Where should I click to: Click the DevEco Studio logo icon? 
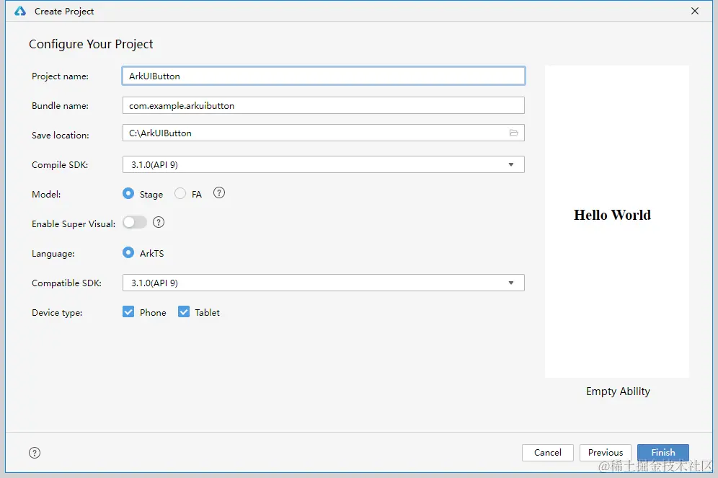tap(20, 11)
